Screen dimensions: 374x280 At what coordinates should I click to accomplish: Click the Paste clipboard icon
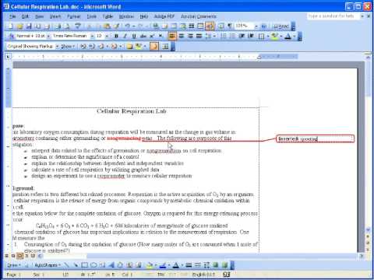click(x=107, y=26)
